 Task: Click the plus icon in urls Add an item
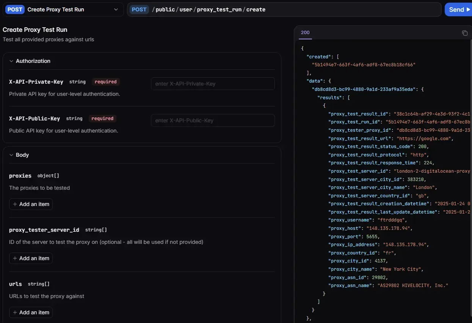coord(15,312)
